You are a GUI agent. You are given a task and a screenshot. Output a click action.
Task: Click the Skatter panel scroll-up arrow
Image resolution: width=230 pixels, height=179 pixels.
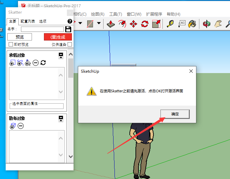pos(71,54)
